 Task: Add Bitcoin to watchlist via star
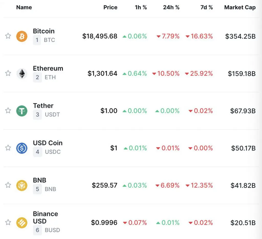pos(8,36)
